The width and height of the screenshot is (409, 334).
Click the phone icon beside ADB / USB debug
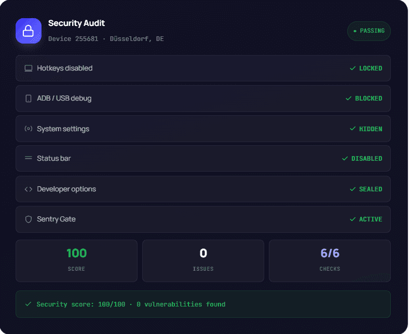click(x=29, y=99)
